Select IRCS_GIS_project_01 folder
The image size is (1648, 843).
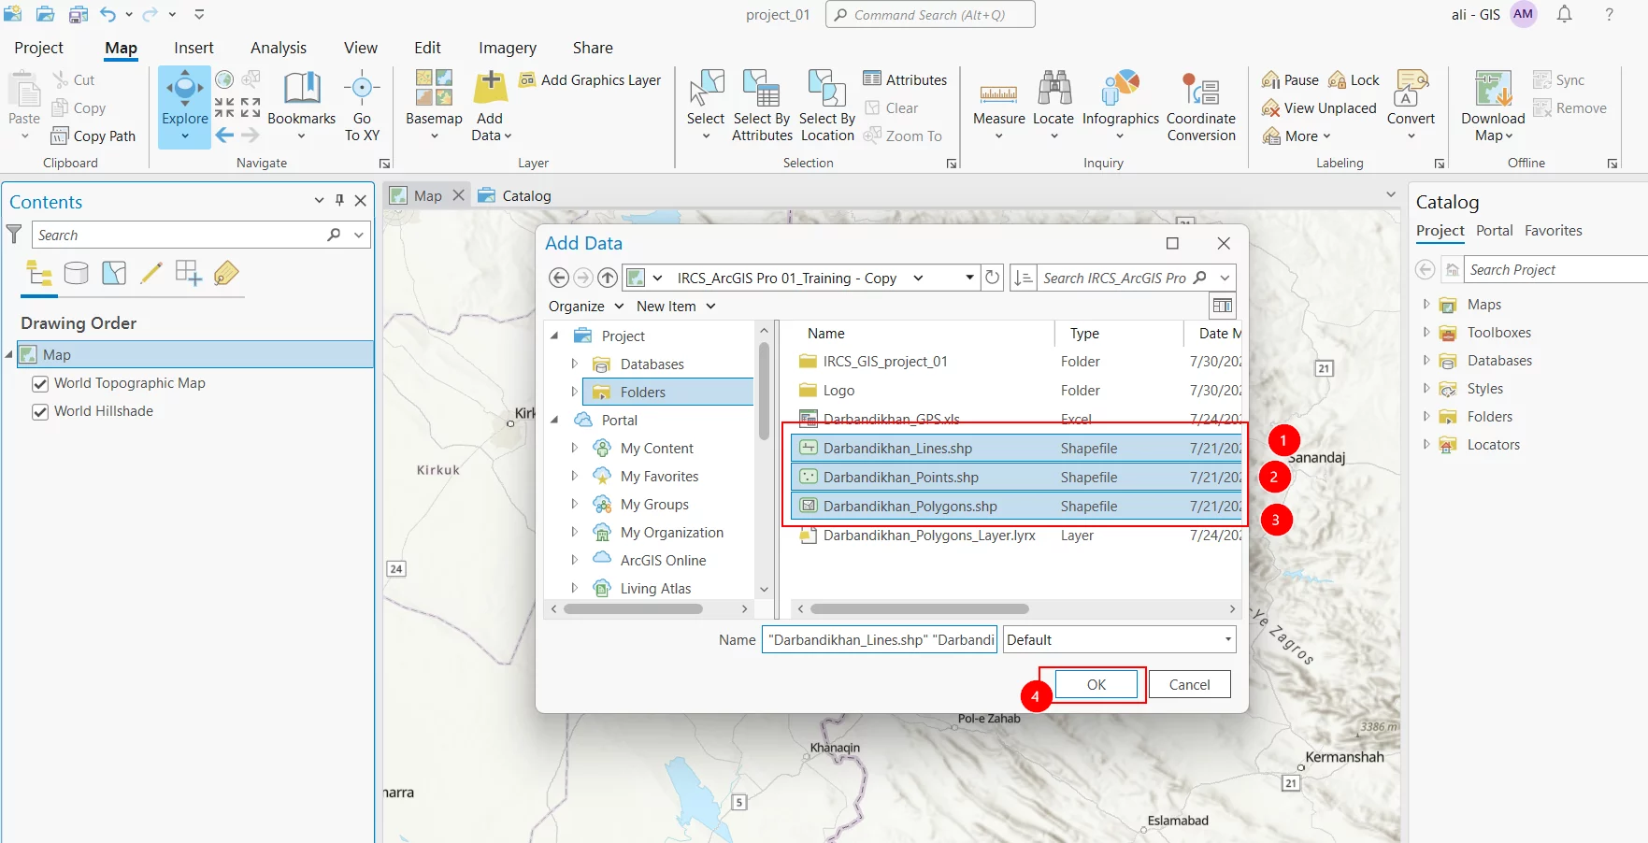[1016, 362]
